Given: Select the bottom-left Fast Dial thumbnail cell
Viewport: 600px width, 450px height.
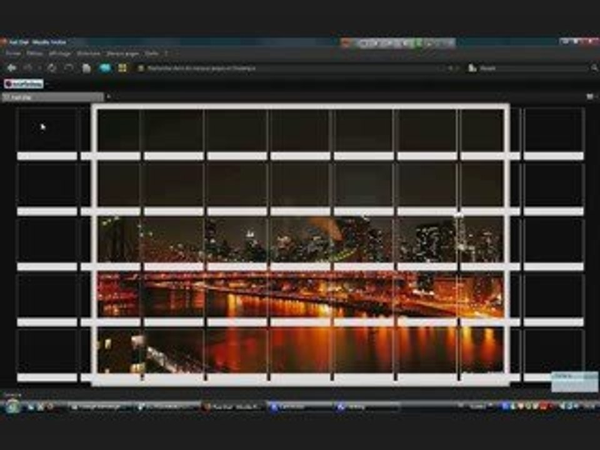Looking at the screenshot, I should (47, 355).
